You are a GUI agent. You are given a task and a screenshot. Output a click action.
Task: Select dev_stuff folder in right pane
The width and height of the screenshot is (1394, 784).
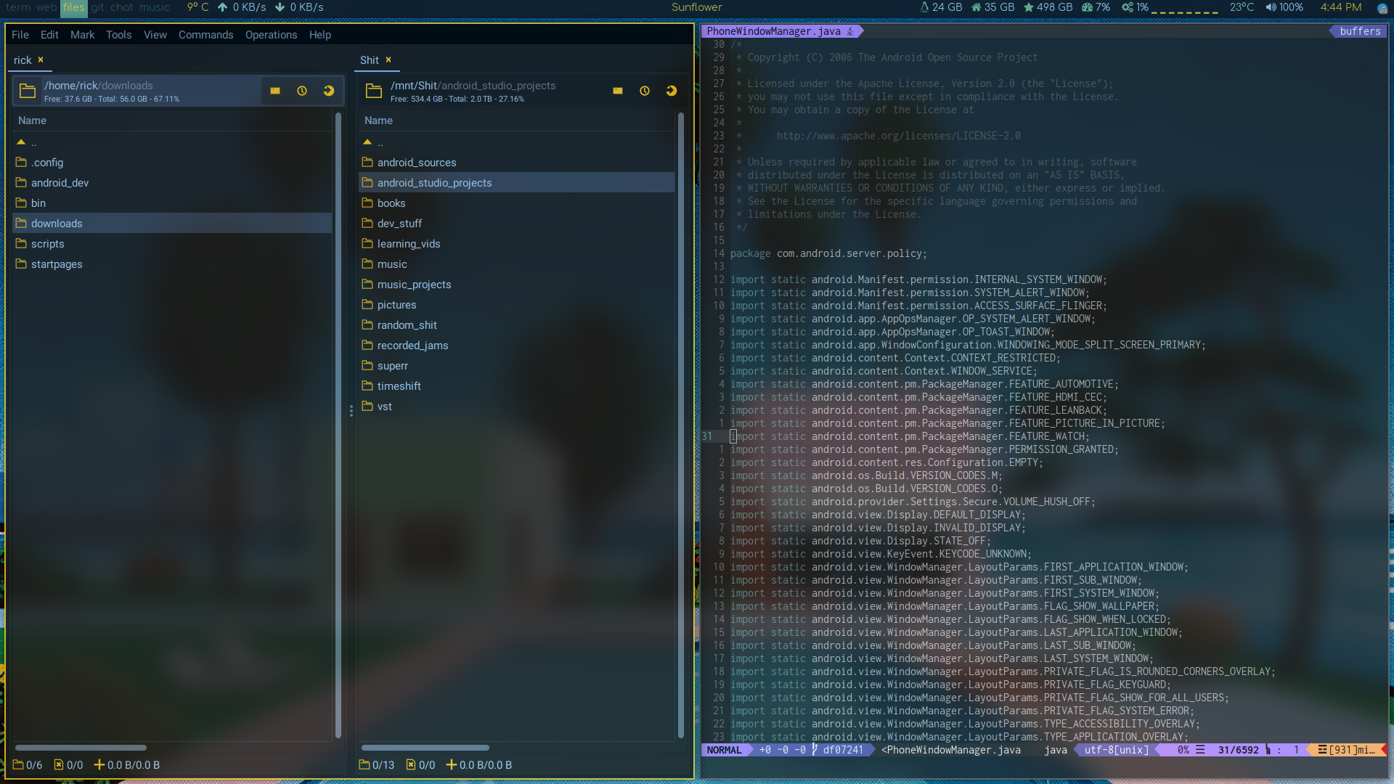click(517, 224)
